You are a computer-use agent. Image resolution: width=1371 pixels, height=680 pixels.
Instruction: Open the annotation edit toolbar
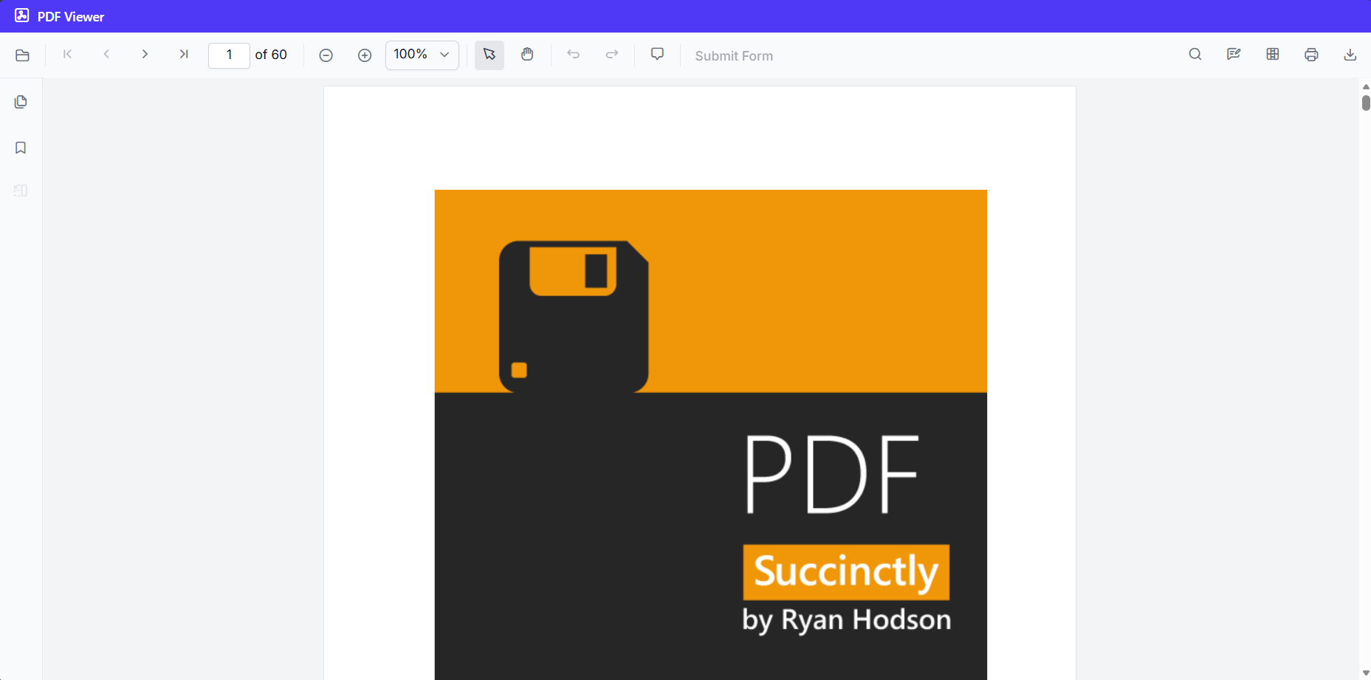click(x=1234, y=55)
